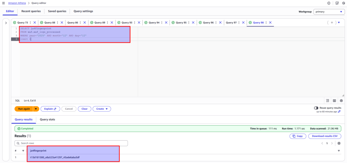This screenshot has width=347, height=163.
Task: Switch to the Query stats tab
Action: 47,120
